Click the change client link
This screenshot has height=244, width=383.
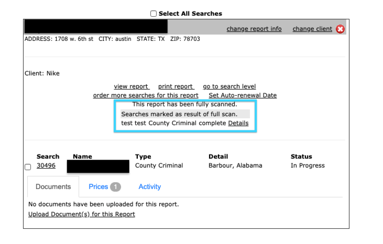coord(312,29)
